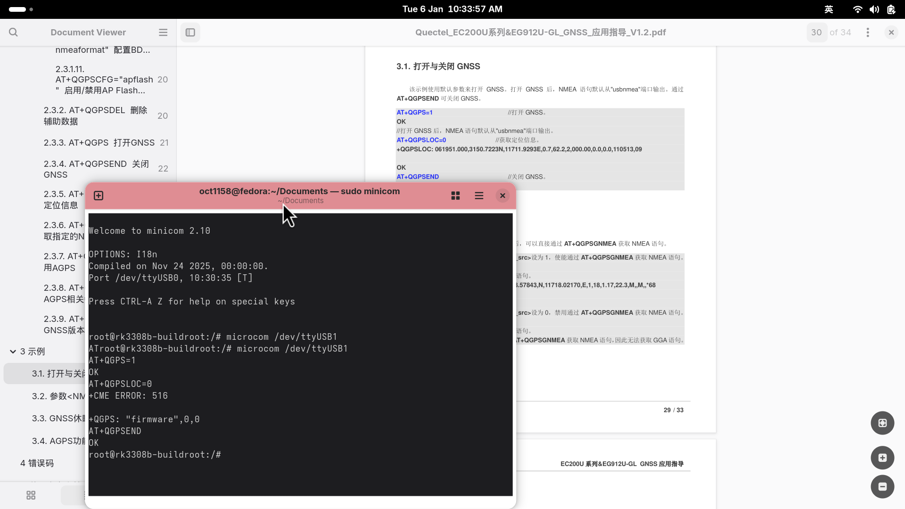Open the document viewer three-dots menu
The image size is (905, 509).
tap(868, 33)
